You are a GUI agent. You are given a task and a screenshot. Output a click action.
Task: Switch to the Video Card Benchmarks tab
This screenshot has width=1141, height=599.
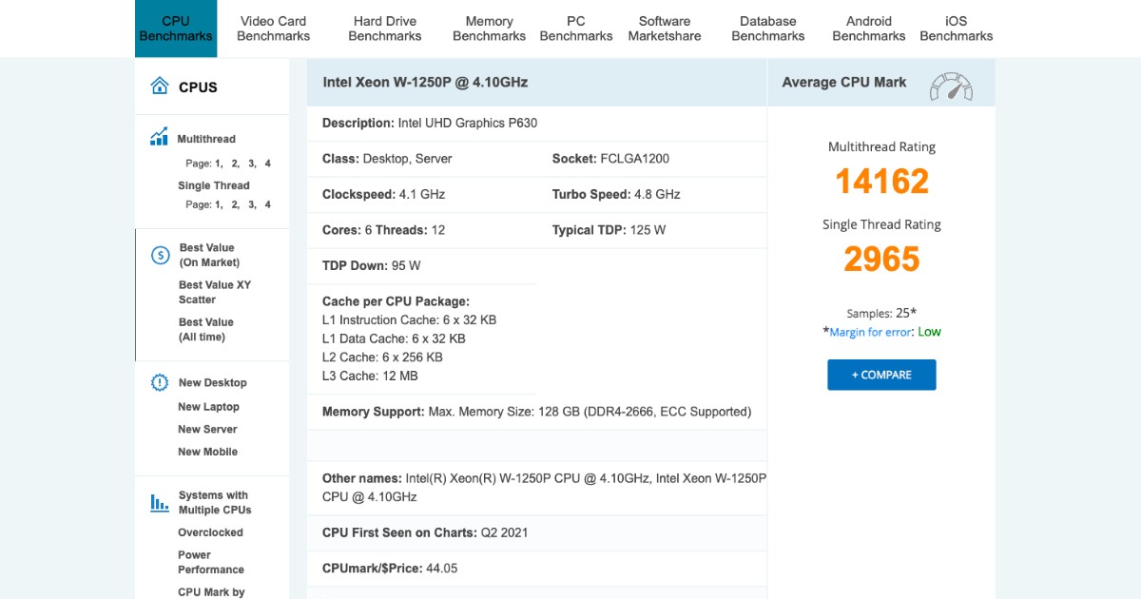(274, 28)
